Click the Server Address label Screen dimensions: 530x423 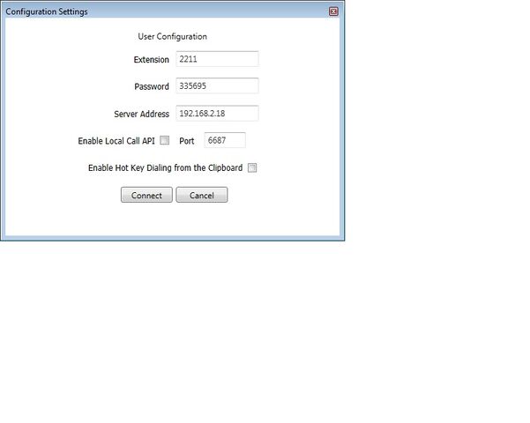coord(141,115)
